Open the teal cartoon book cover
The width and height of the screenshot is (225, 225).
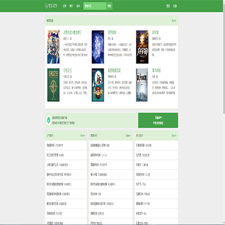[x=98, y=85]
